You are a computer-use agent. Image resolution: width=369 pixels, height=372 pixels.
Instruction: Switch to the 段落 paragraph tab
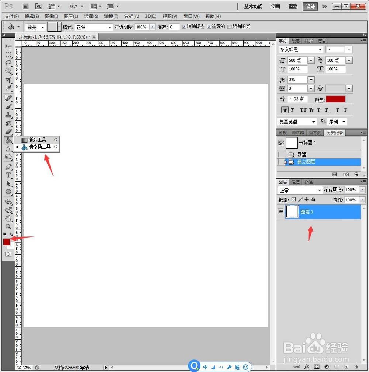[x=296, y=41]
